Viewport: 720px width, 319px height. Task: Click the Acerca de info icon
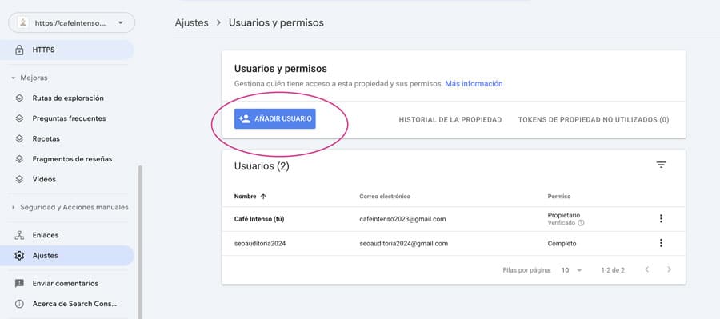pos(19,303)
